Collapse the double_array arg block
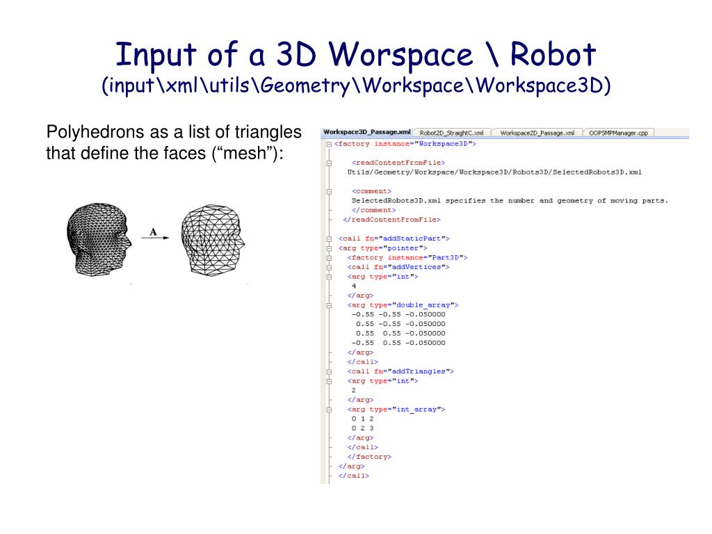 329,305
